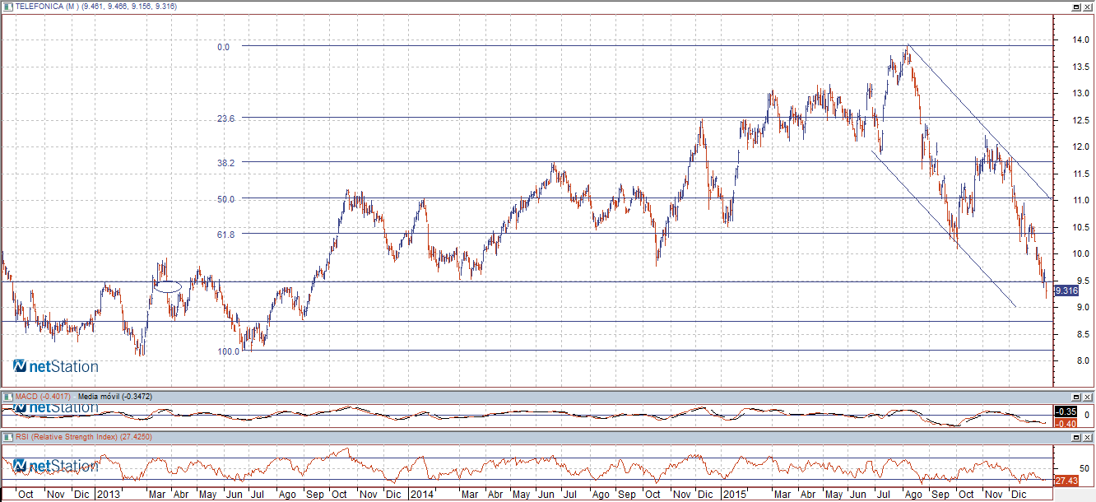Close the RSI indicator panel
Image resolution: width=1096 pixels, height=502 pixels.
click(1088, 437)
